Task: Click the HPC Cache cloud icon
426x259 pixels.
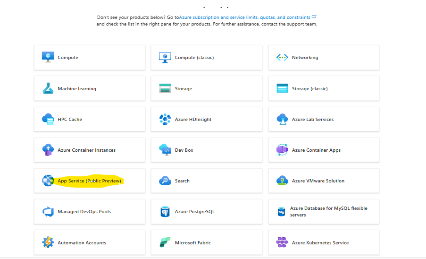Action: (x=48, y=119)
